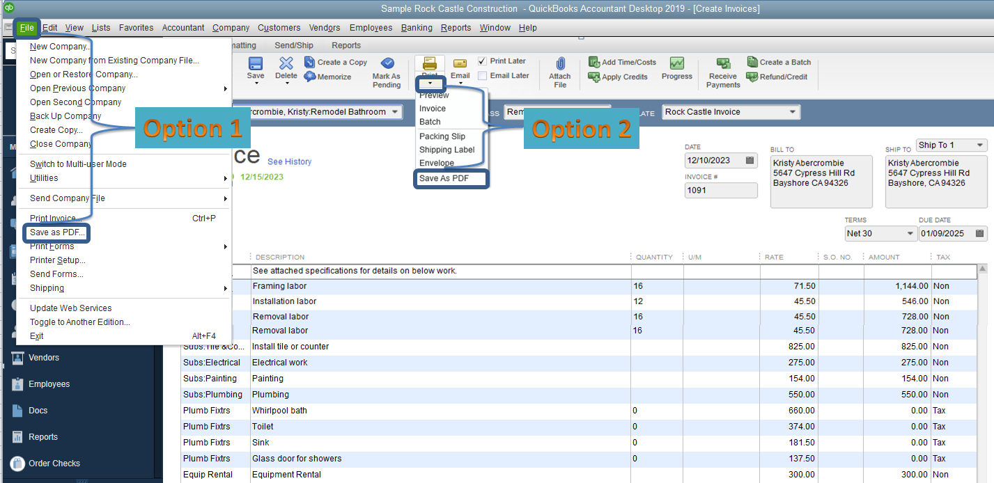Click the invoice number field

720,191
